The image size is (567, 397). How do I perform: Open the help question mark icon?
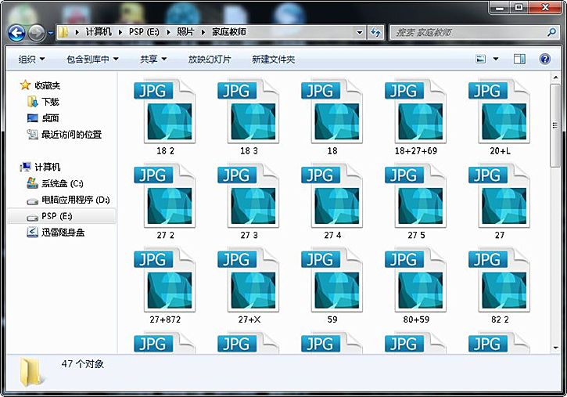pos(544,59)
